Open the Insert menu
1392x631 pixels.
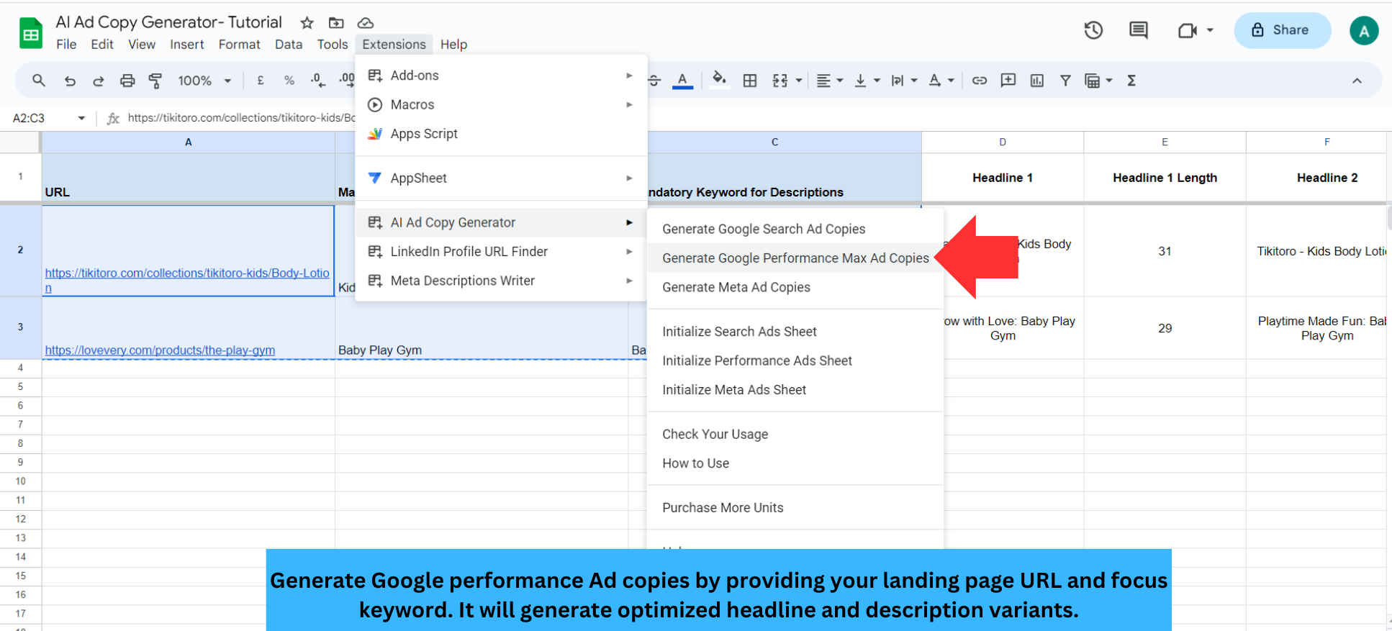click(x=187, y=45)
